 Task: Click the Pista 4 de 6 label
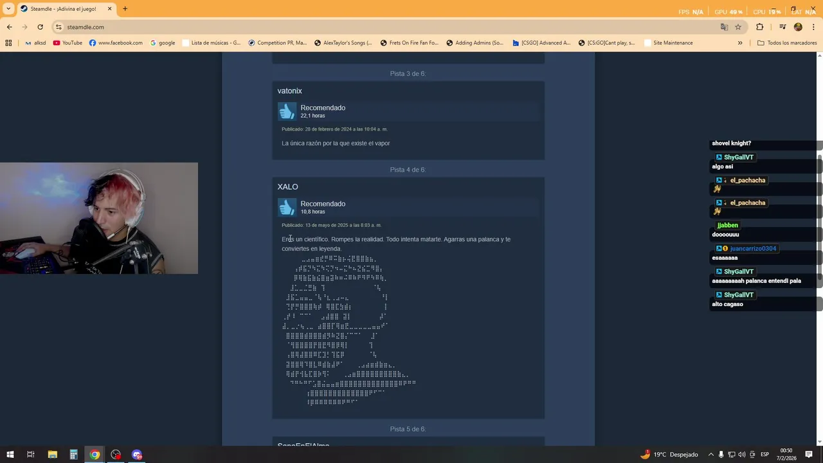click(408, 169)
